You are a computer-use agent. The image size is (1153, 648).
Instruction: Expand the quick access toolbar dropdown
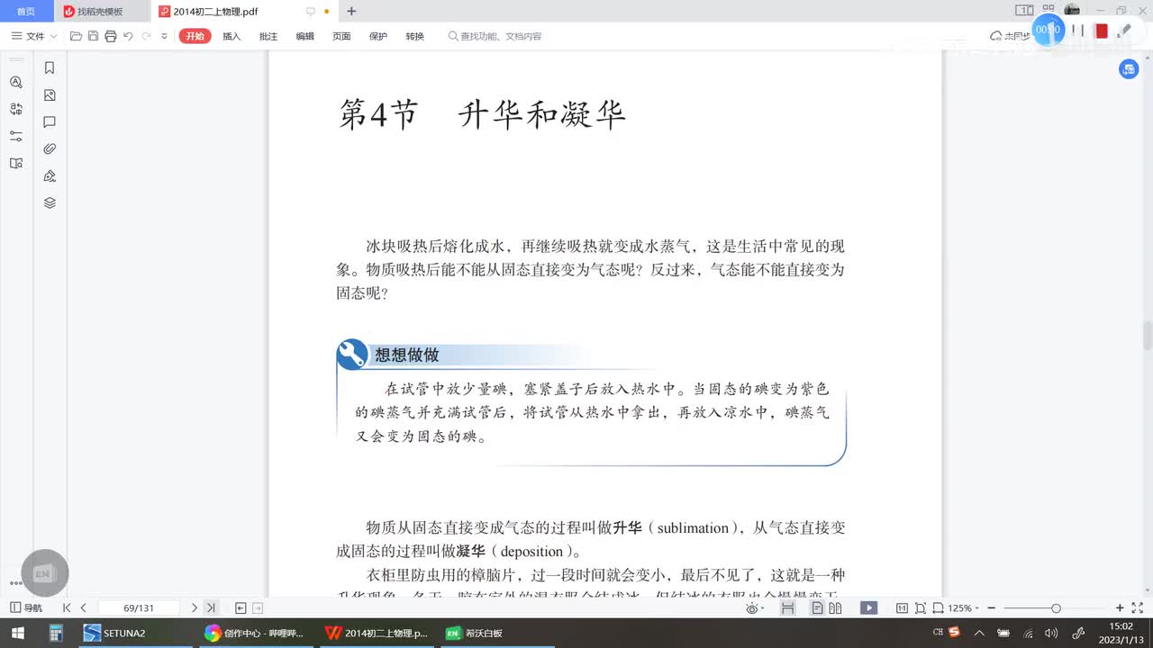point(164,36)
